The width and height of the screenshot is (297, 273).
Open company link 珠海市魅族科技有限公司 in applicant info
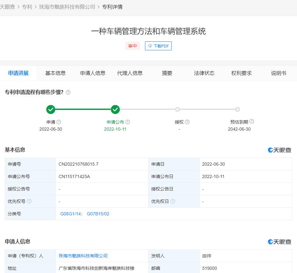point(83,255)
